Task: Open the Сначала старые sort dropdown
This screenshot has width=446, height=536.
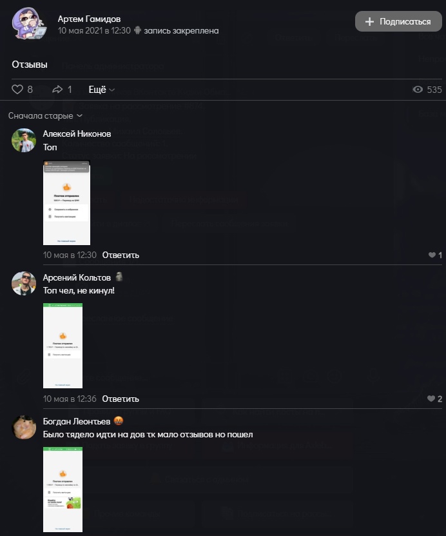Action: 45,116
